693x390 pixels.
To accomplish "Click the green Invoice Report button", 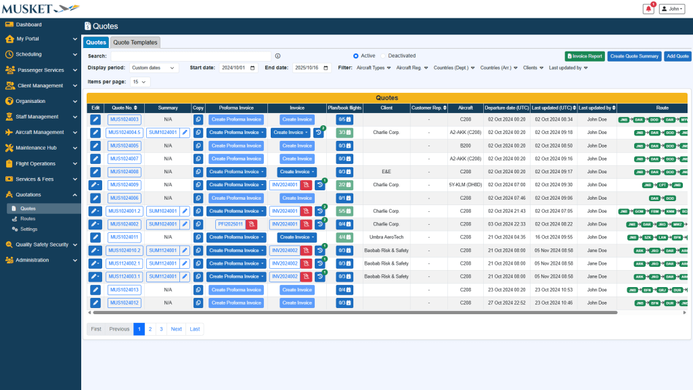I will pos(585,56).
